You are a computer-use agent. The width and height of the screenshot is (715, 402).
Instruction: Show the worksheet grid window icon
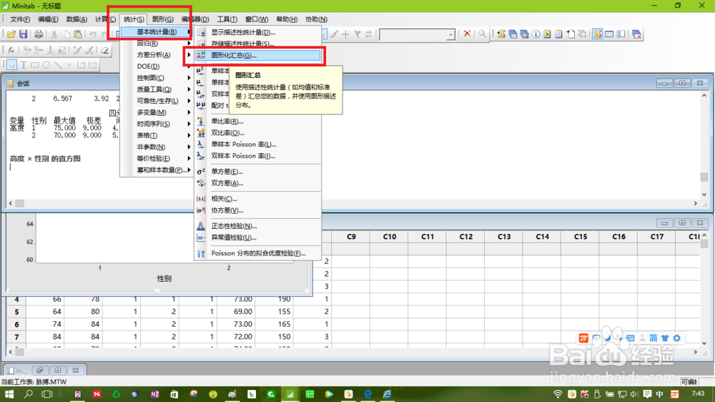(609, 34)
